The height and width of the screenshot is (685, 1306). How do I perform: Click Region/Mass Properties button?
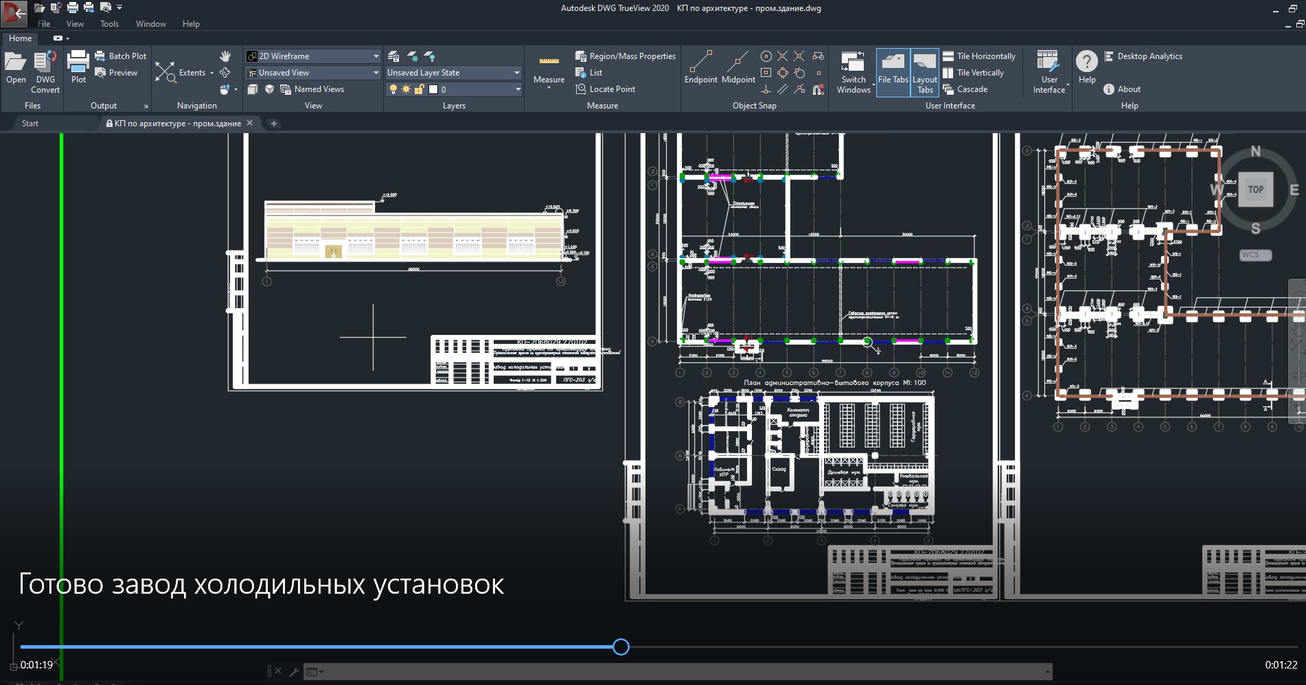pos(626,56)
